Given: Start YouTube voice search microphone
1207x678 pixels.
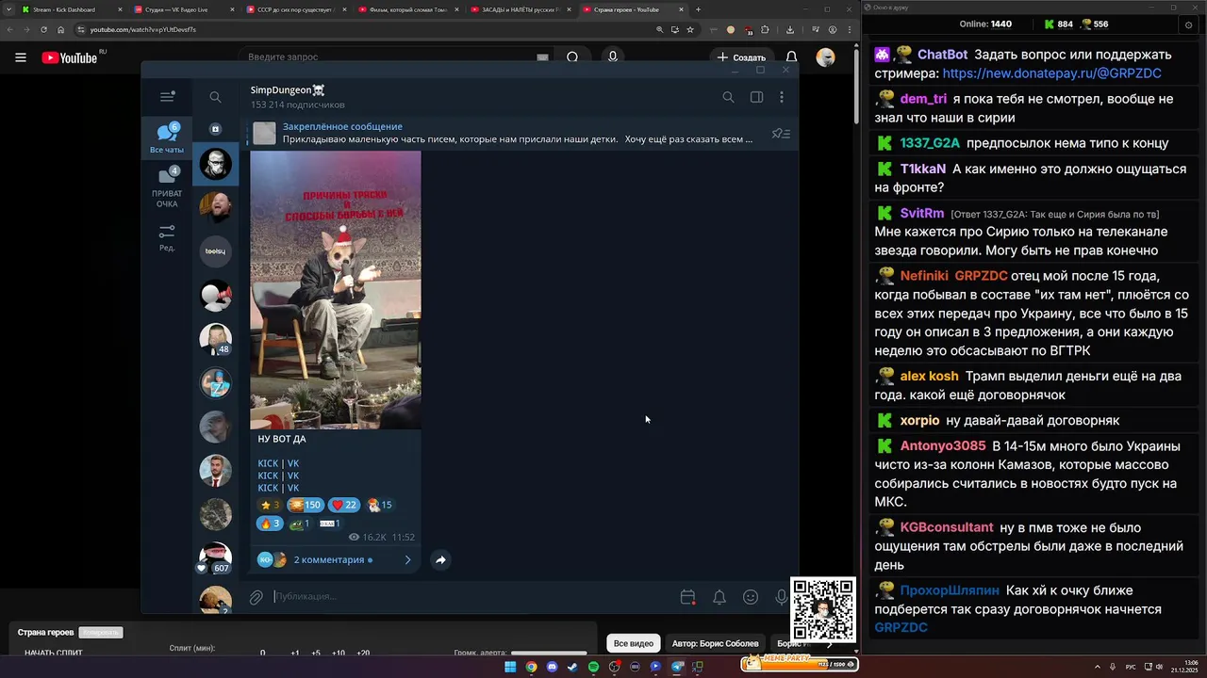Looking at the screenshot, I should tap(613, 57).
